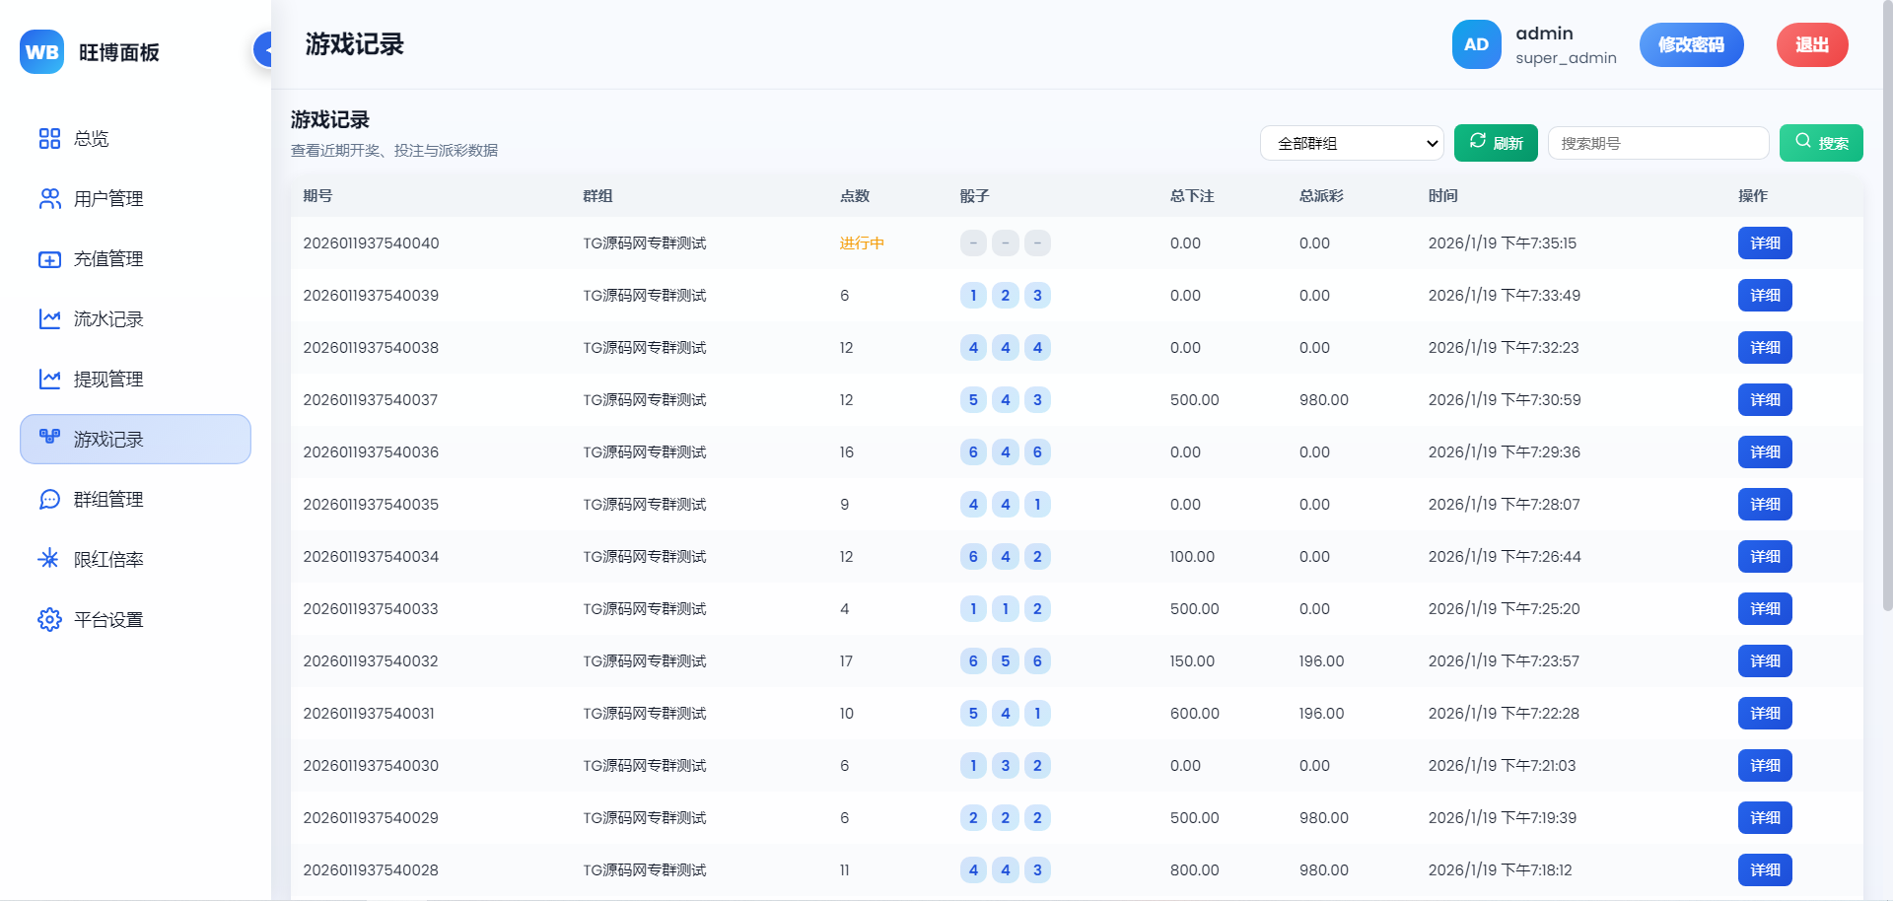
Task: Focus the 搜索期号 input field
Action: click(x=1657, y=144)
